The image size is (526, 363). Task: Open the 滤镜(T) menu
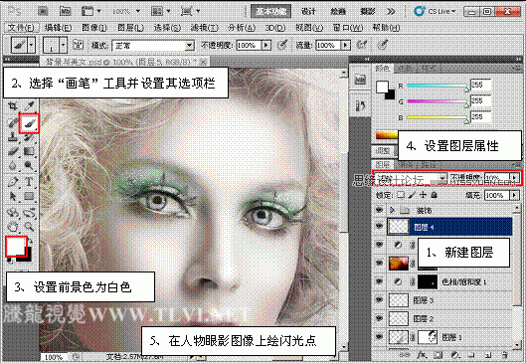pos(204,28)
